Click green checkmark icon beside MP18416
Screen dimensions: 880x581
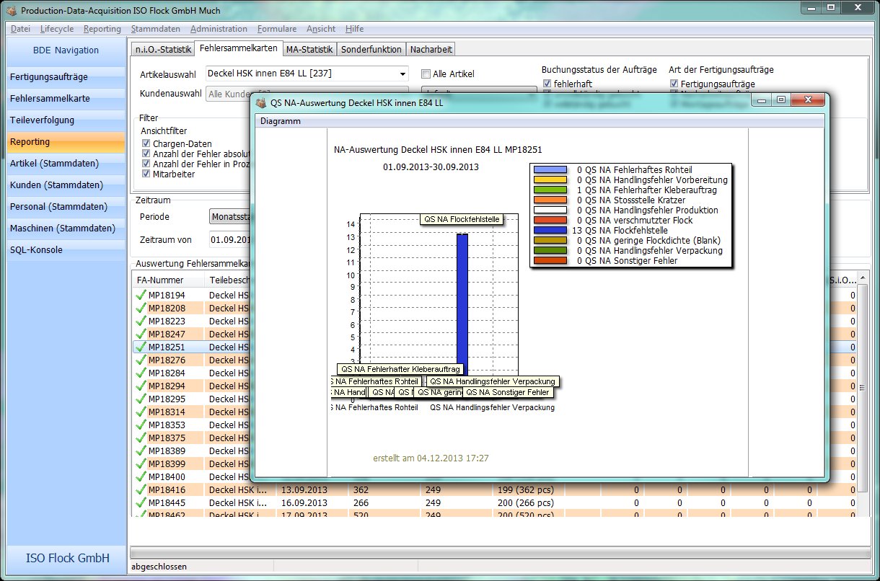point(140,490)
